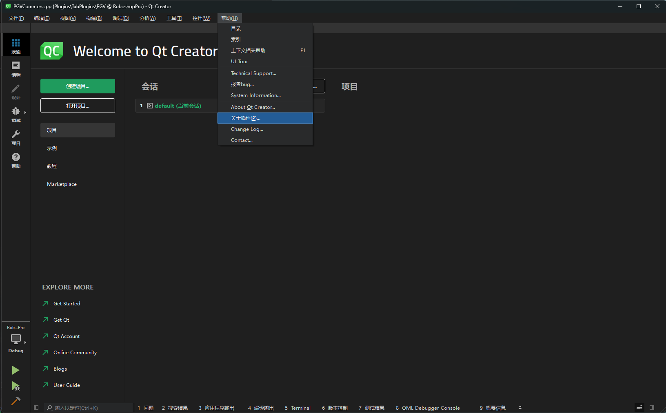Open About Qt Creator... entry
666x413 pixels.
[x=265, y=107]
